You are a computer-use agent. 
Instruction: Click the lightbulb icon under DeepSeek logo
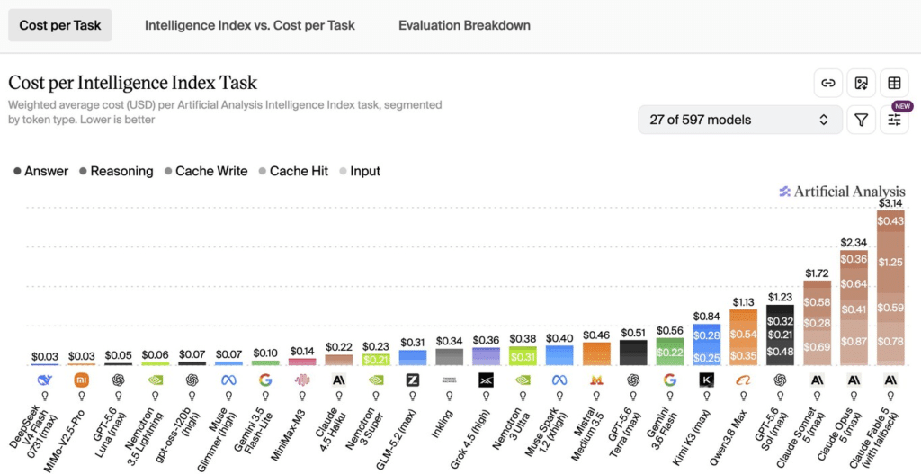point(45,396)
